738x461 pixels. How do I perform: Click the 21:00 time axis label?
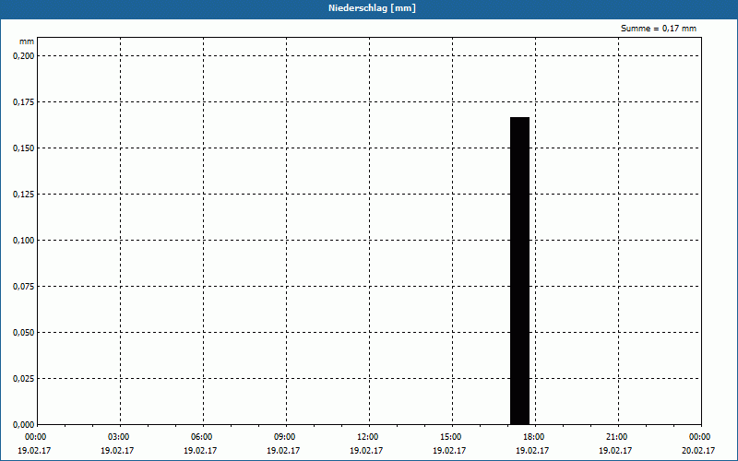(616, 437)
